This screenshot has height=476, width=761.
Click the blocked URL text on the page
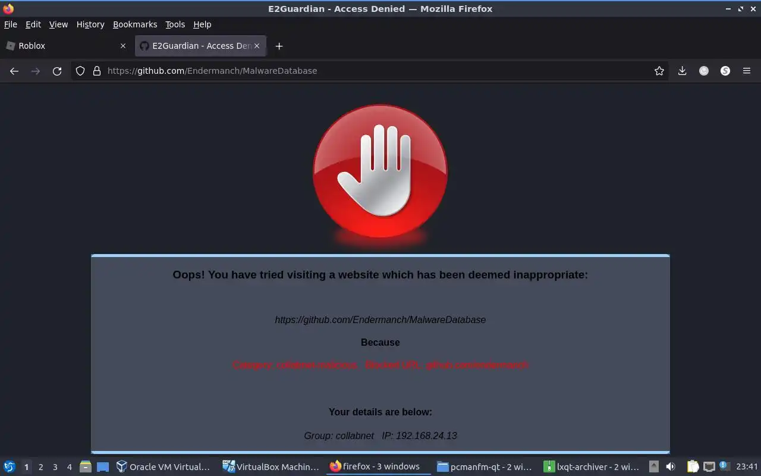pos(380,320)
